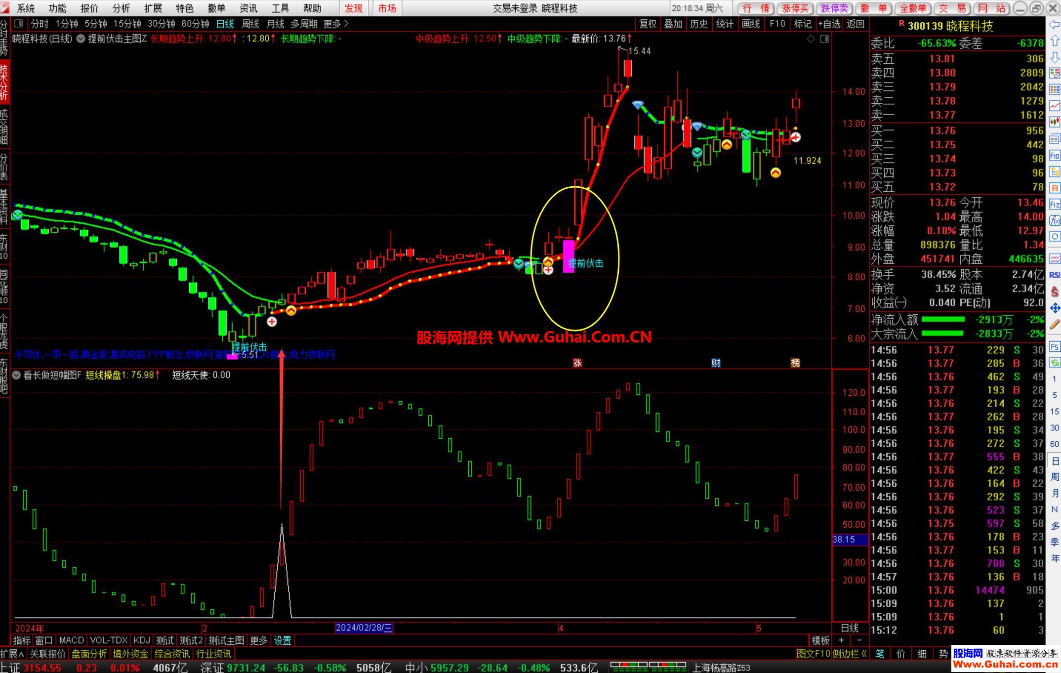The image size is (1061, 673).
Task: Click the window layout icon before 分时
Action: tap(19, 23)
